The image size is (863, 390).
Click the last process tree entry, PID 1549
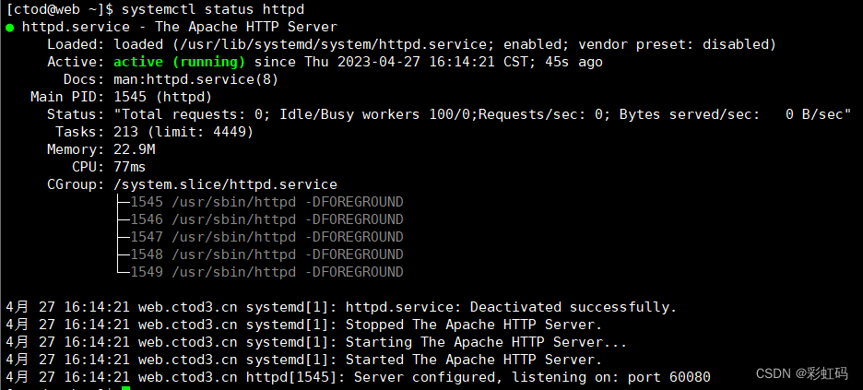coord(266,272)
